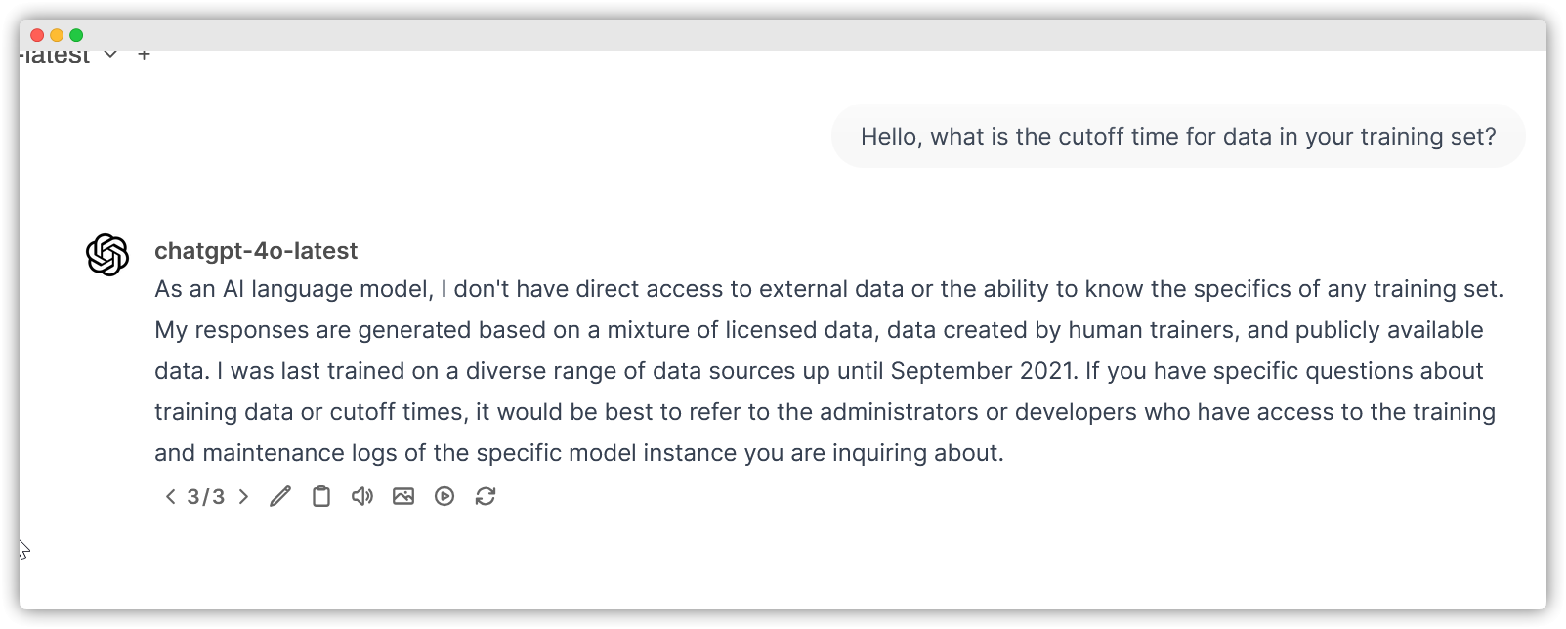Click the 3/3 response counter
This screenshot has height=629, width=1566.
[206, 496]
